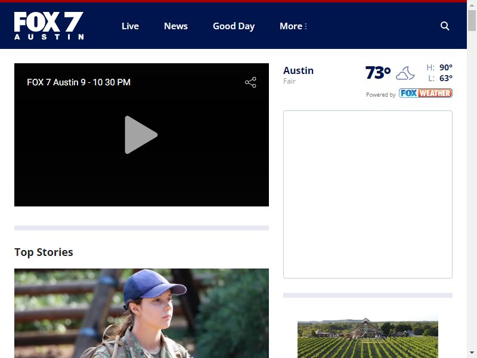Click the Powered by label
Screen dimensions: 477x358
[x=381, y=95]
